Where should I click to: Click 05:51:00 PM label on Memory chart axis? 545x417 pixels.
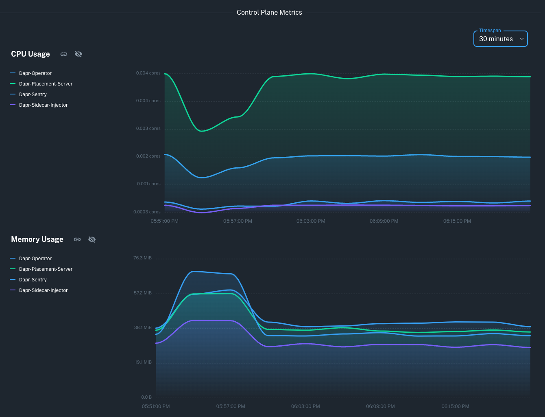coord(156,406)
